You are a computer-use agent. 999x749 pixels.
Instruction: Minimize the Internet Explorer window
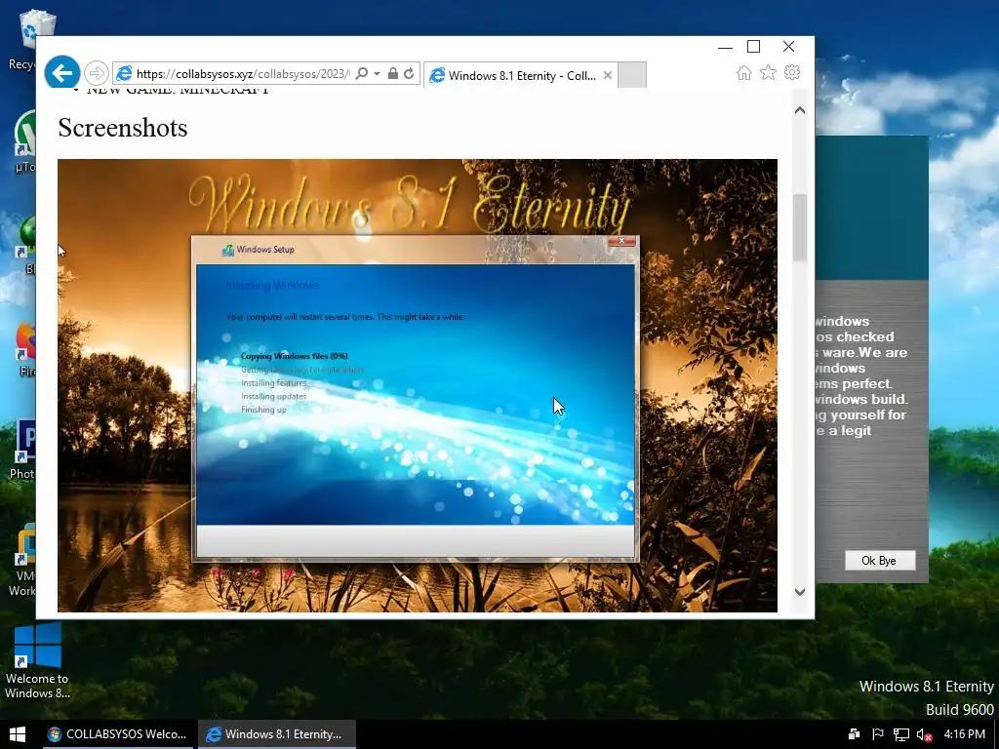click(x=725, y=47)
